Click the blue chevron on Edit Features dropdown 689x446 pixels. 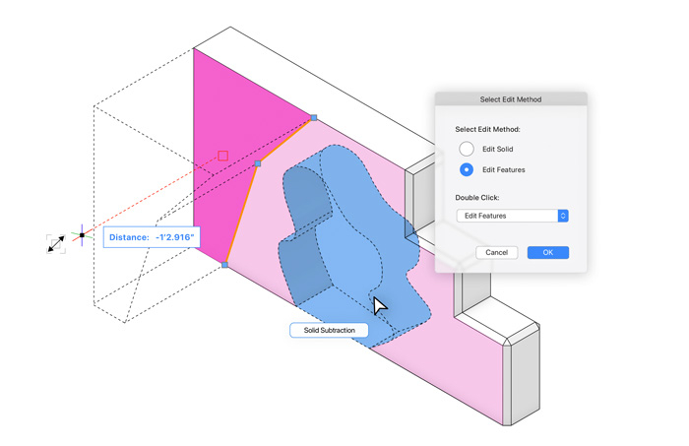click(563, 216)
